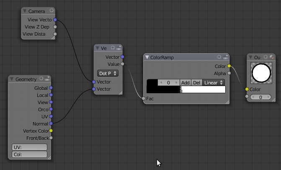Click plus icon on Output node
Image resolution: width=281 pixels, height=170 pixels.
pos(266,57)
